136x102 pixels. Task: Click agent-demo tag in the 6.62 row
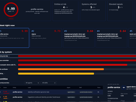(71, 97)
